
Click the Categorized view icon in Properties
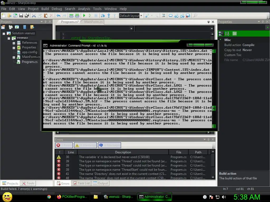tap(221, 33)
